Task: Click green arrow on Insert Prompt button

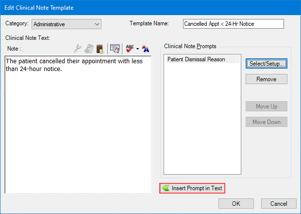Action: [x=166, y=188]
